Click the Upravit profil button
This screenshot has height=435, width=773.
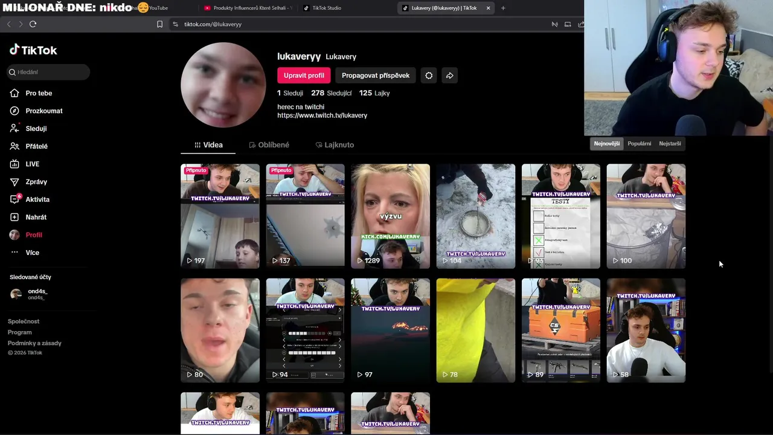click(x=304, y=76)
